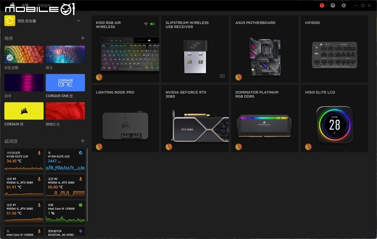
Task: Click thermometer icon on 60.00 °C sensor
Action: 81,179
